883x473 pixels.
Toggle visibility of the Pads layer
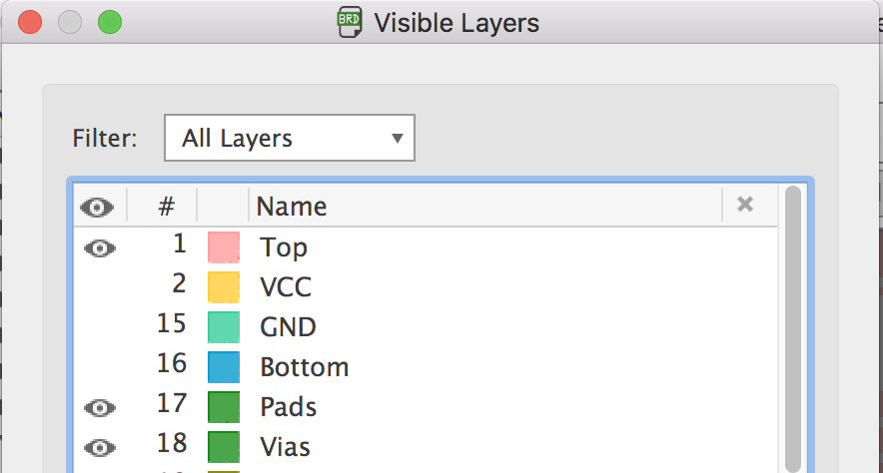pos(99,407)
